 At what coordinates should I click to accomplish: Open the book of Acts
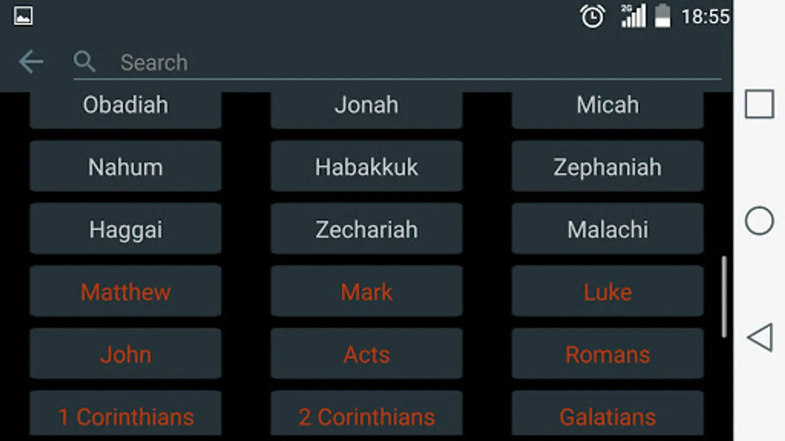(366, 354)
